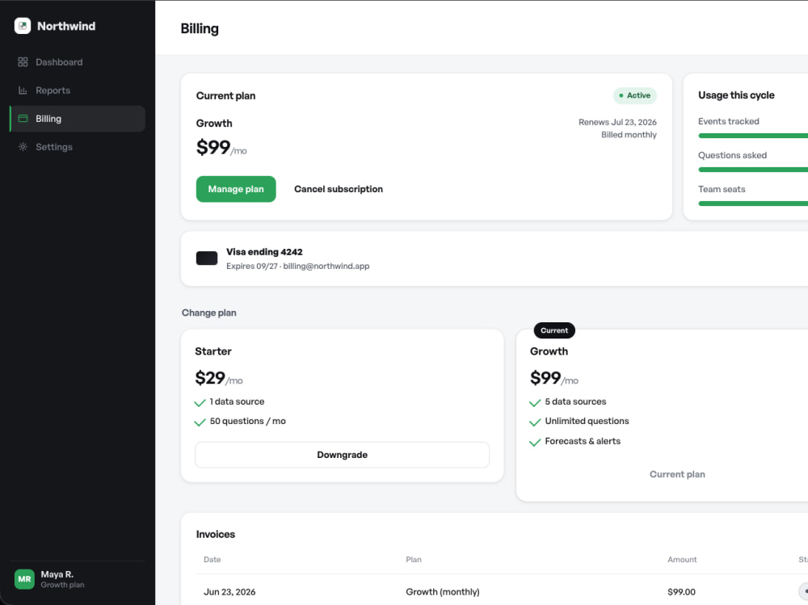Click the Northwind logo icon

[23, 26]
